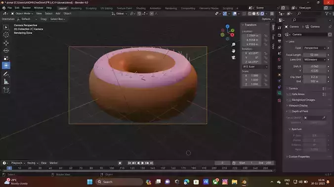Viewport: 334px width, 187px height.
Task: Toggle the Background Images checkbox
Action: pyautogui.click(x=290, y=100)
